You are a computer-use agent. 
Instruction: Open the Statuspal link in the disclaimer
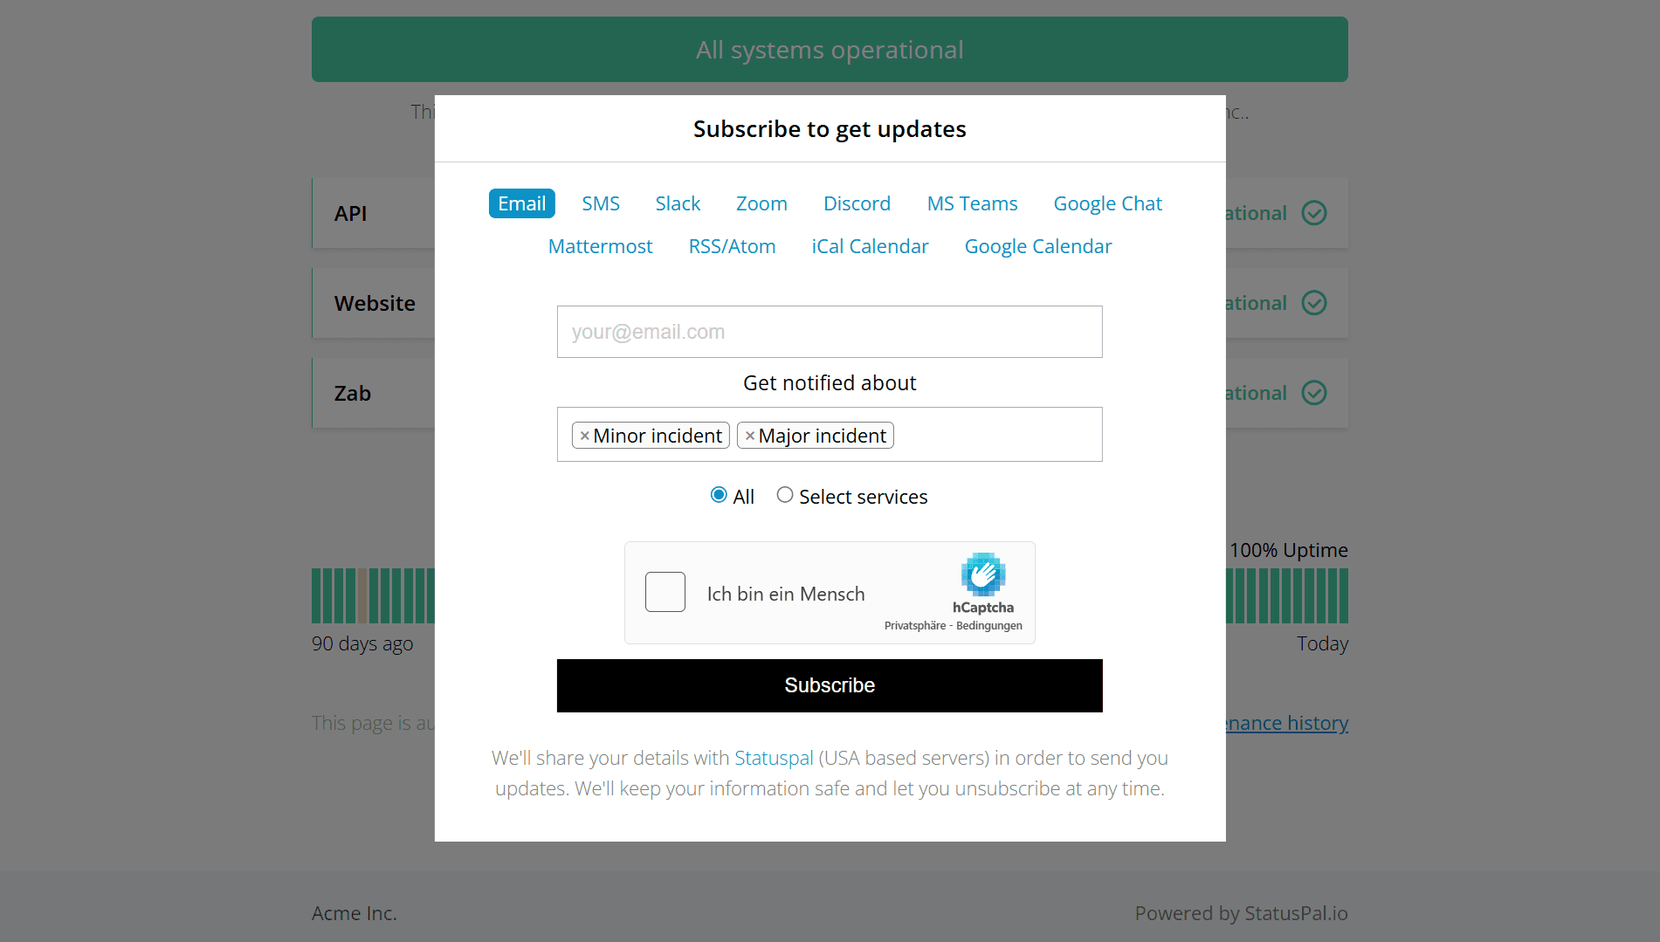pyautogui.click(x=773, y=758)
